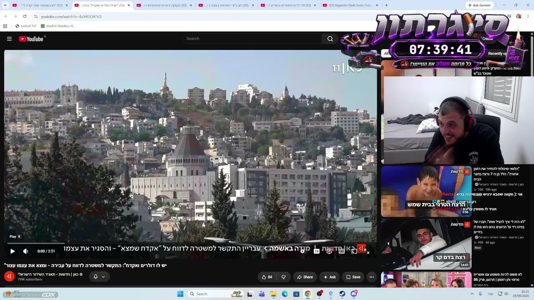The width and height of the screenshot is (534, 300).
Task: Open the Chrome apps grid shortcut
Action: (5, 26)
